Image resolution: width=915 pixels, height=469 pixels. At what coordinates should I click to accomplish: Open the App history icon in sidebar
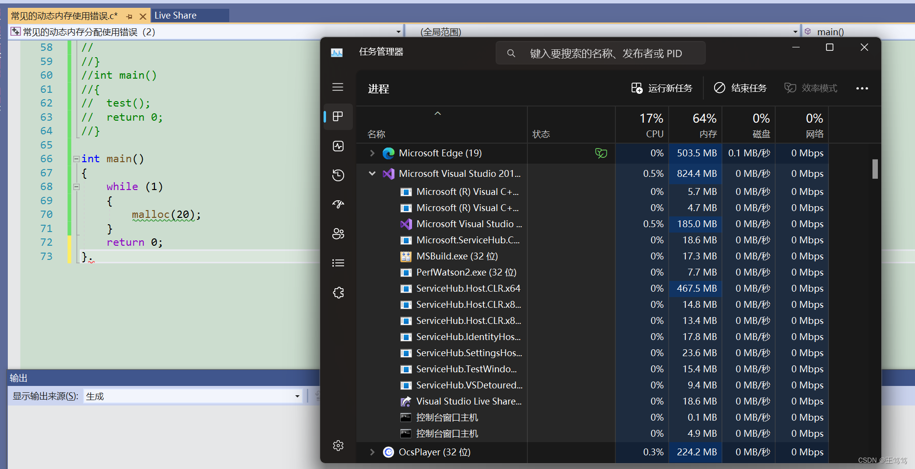(x=338, y=175)
